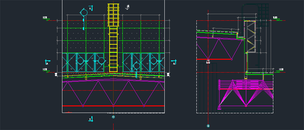Pick the grid axis bubble below left view
Screen dimensions: 304x130
point(113,117)
